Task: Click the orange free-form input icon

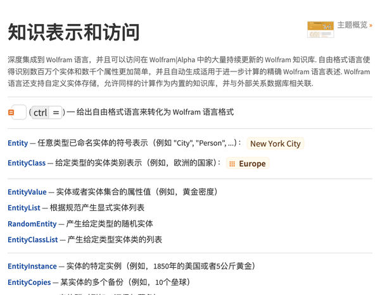Action: 11,112
